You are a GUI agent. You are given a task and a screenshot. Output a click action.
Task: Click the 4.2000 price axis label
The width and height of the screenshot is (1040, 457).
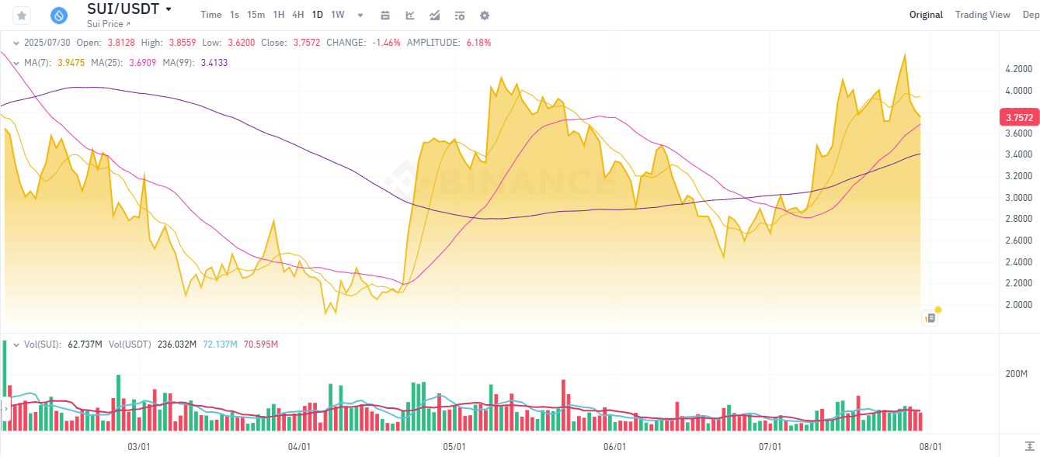[1019, 69]
